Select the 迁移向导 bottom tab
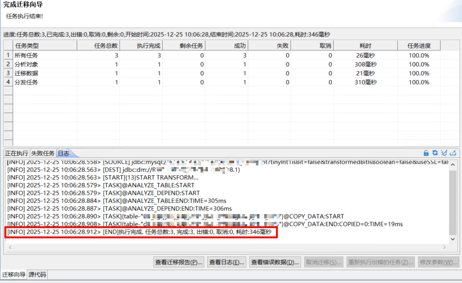 point(13,275)
